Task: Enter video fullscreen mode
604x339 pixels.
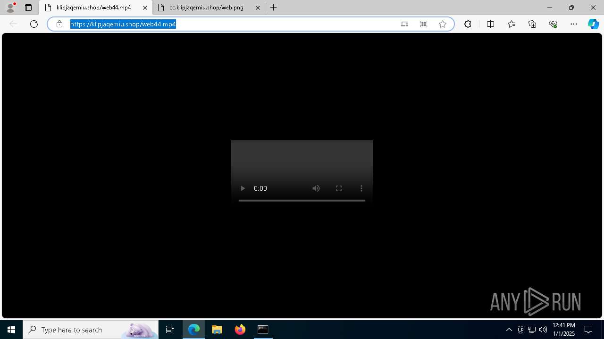Action: click(x=339, y=188)
